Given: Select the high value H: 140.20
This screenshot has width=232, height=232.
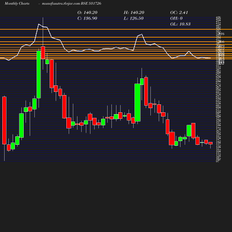Looking at the screenshot, I should pyautogui.click(x=134, y=13).
